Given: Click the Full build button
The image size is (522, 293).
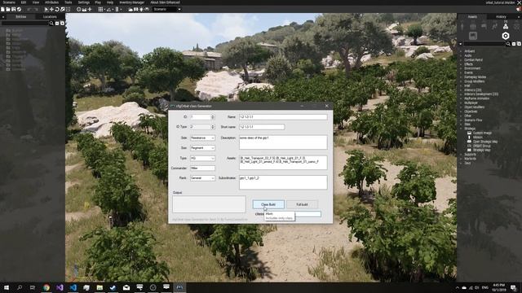Looking at the screenshot, I should [x=302, y=204].
